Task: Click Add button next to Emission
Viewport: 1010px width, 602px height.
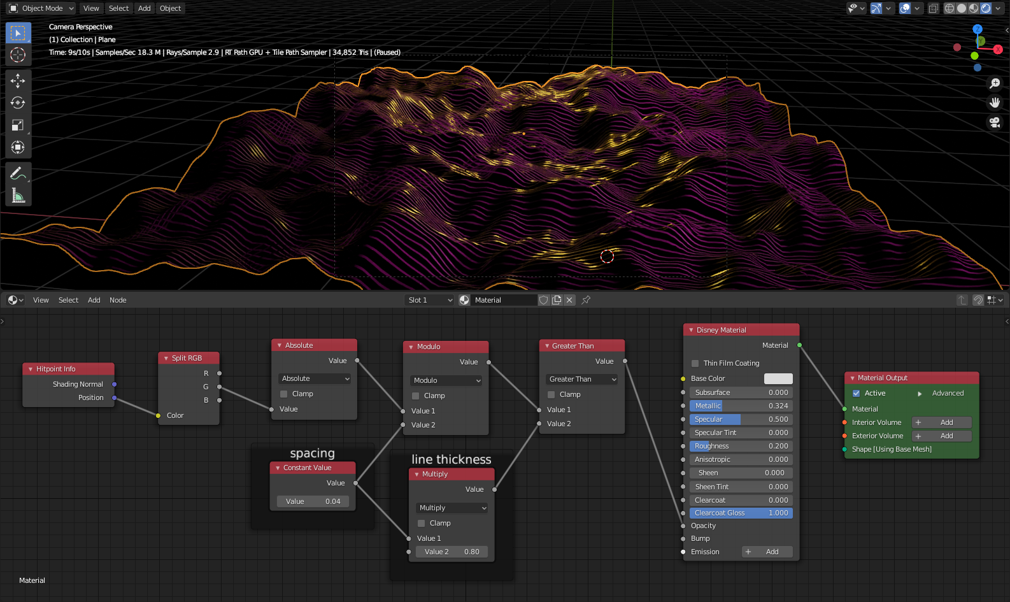Action: [767, 552]
